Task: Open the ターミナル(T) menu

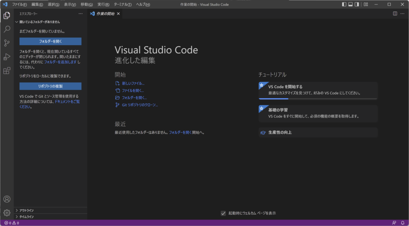Action: click(123, 4)
